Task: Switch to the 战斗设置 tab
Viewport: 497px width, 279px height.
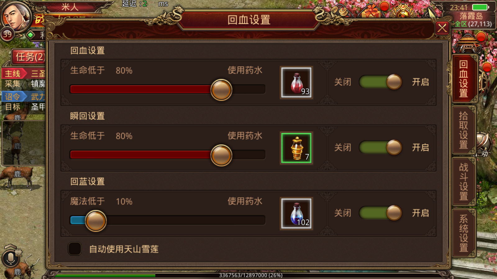Action: 464,182
